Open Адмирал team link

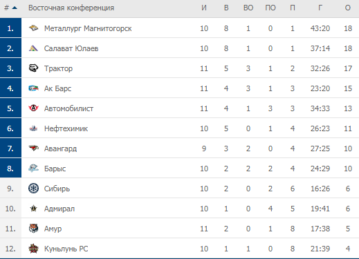59,209
